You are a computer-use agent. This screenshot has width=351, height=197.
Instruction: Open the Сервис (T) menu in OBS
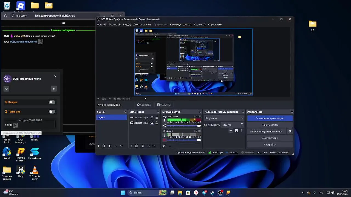pyautogui.click(x=200, y=25)
